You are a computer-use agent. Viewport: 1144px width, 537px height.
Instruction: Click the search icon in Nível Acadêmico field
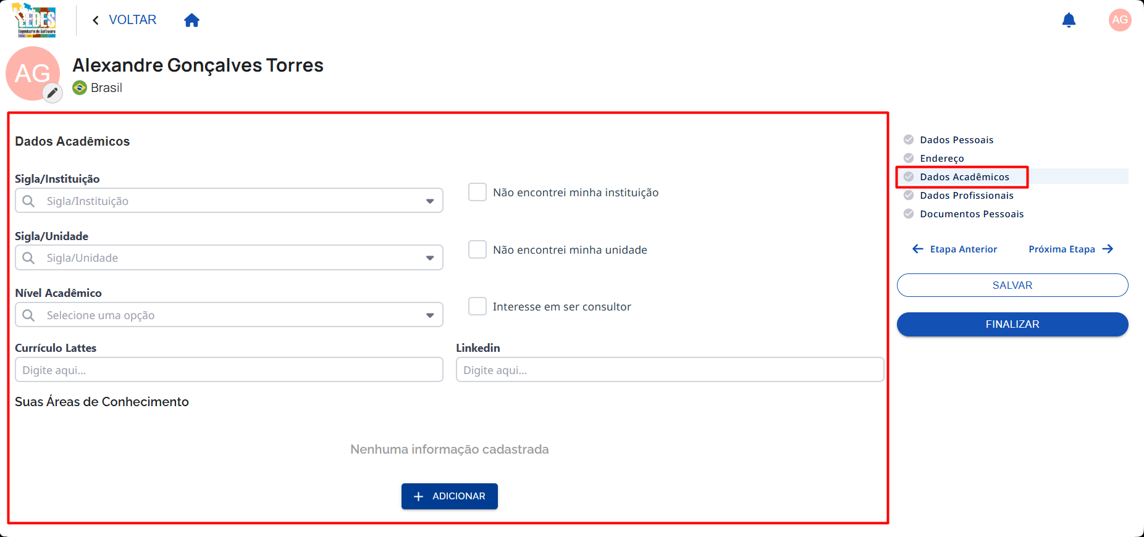pos(28,315)
